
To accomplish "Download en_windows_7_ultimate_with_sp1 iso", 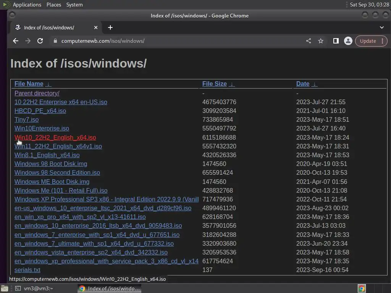I will coord(94,243).
